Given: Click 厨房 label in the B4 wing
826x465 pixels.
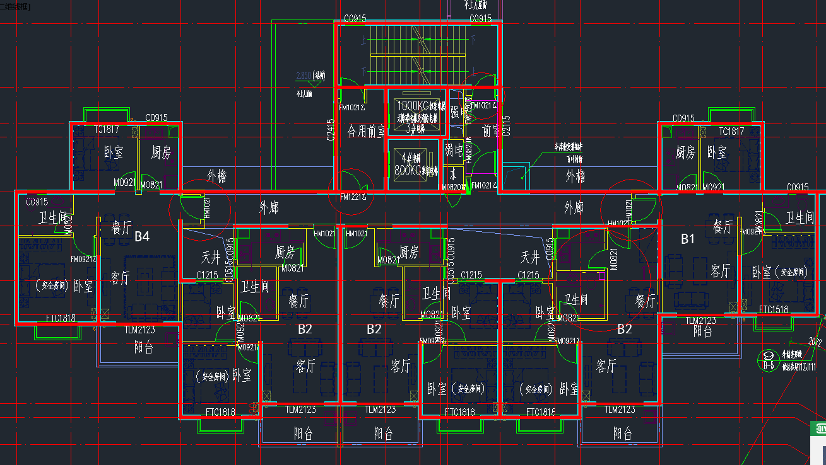Looking at the screenshot, I should (x=160, y=153).
